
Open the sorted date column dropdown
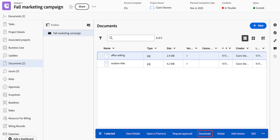(230, 48)
